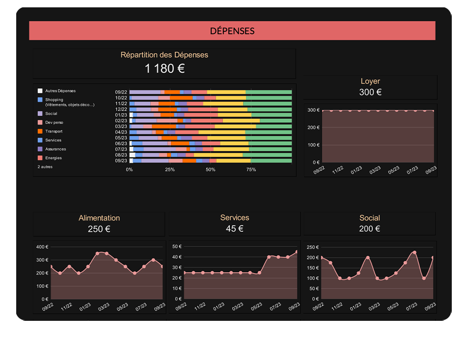Click the blue Shopping legend swatch
Screen dimensions: 467x337
40,100
